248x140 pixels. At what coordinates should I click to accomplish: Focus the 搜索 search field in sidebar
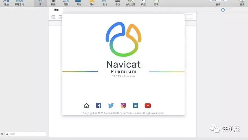[x=26, y=134]
